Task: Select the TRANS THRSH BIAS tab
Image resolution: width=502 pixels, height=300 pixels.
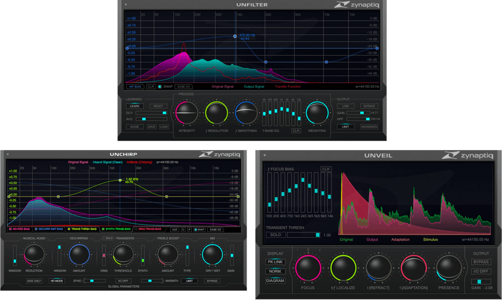Action: click(82, 229)
